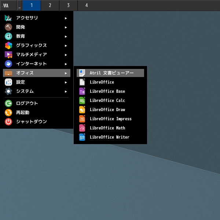Click the LibreOffice Calc spreadsheet icon

[82, 100]
